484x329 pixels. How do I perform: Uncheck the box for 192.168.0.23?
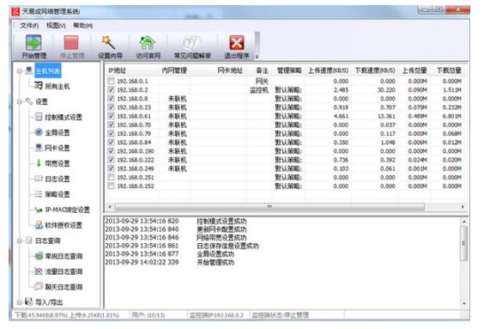tap(111, 107)
